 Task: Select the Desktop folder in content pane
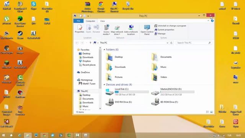coord(114,57)
